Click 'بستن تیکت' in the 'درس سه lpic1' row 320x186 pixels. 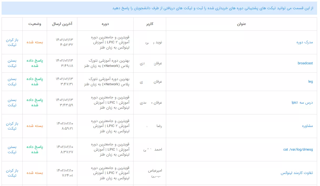tap(12, 103)
